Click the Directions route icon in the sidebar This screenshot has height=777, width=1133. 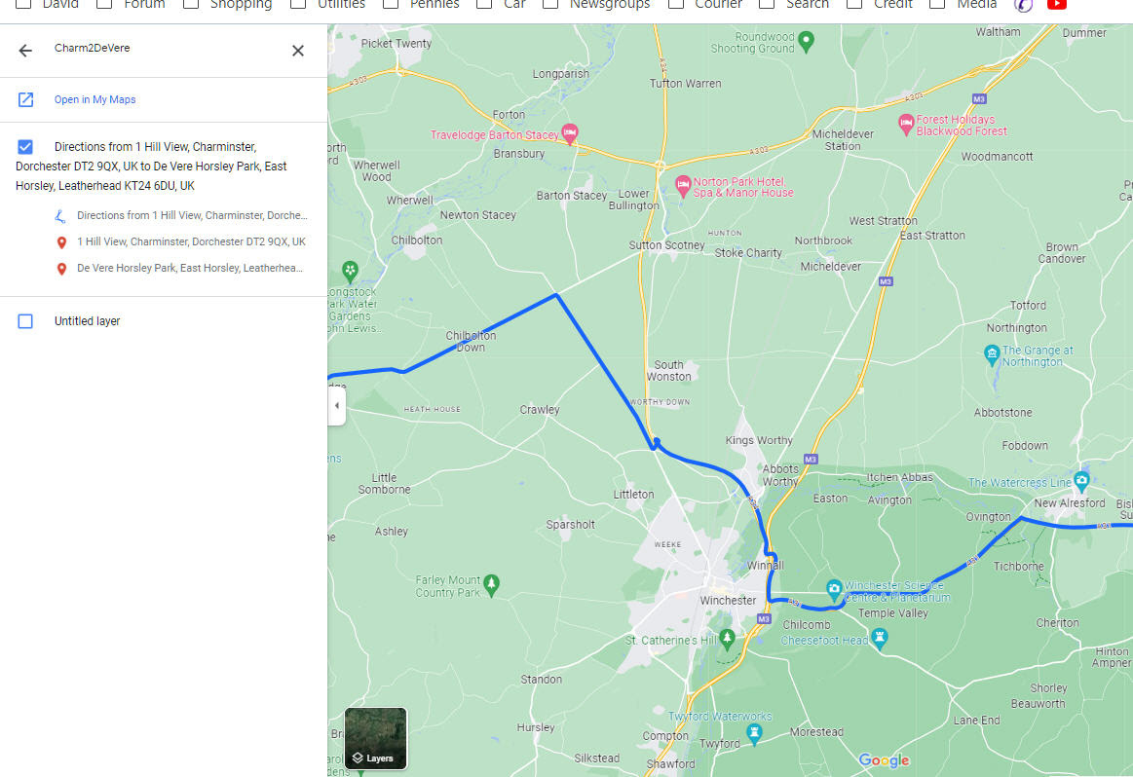coord(59,215)
